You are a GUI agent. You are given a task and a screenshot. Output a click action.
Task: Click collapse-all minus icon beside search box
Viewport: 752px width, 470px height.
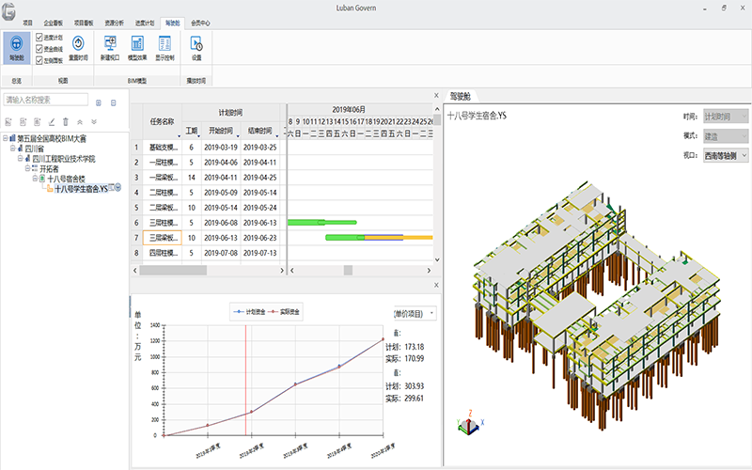[113, 102]
